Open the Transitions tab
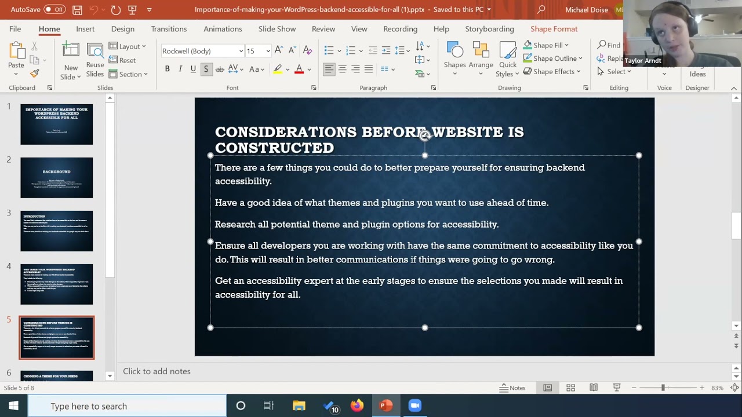 169,29
